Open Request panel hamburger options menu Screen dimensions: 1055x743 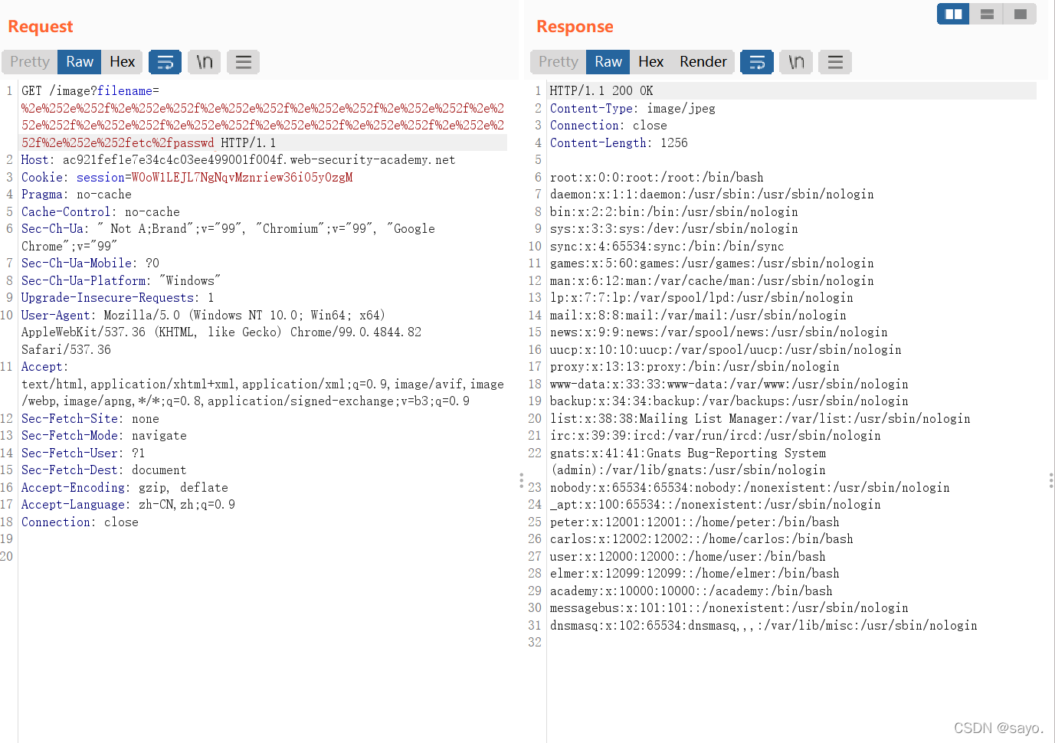[x=243, y=62]
